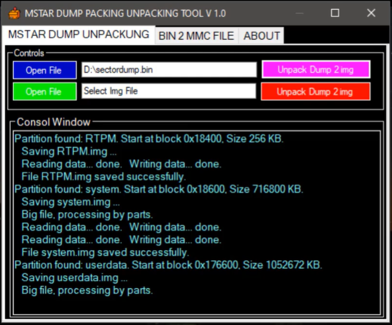Click the Consol Window group label
Viewport: 392px width, 325px height.
tap(53, 122)
